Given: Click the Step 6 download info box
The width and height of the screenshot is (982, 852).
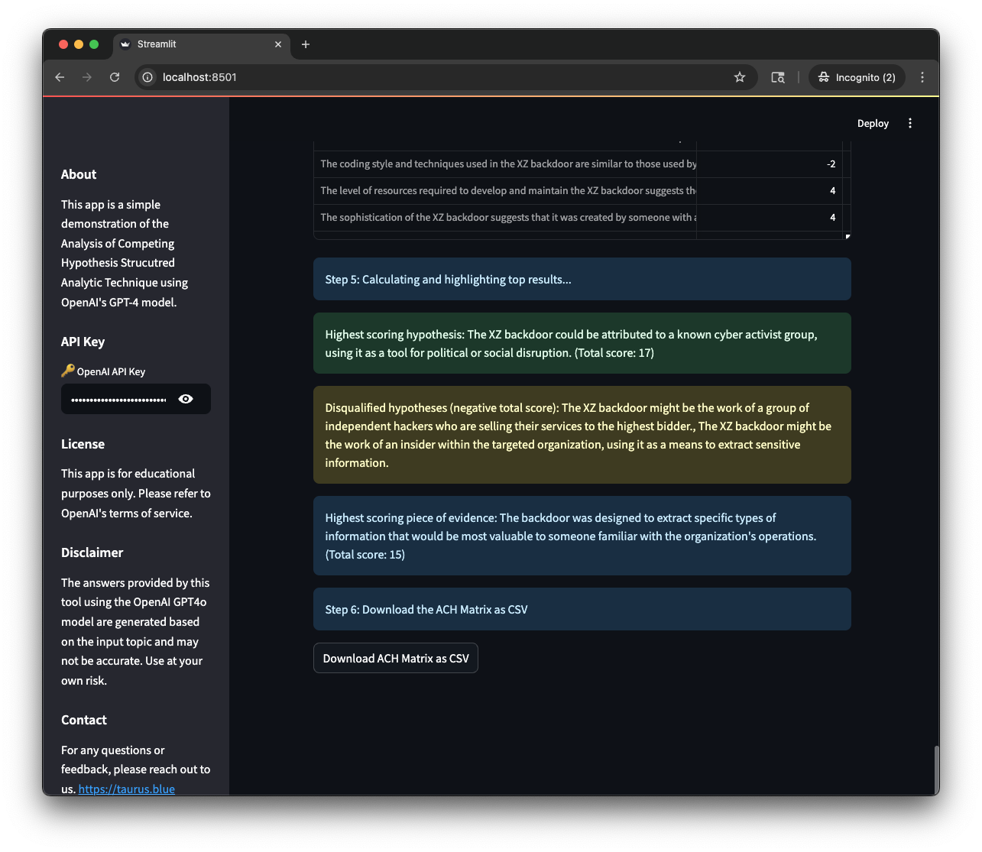Looking at the screenshot, I should [x=582, y=609].
